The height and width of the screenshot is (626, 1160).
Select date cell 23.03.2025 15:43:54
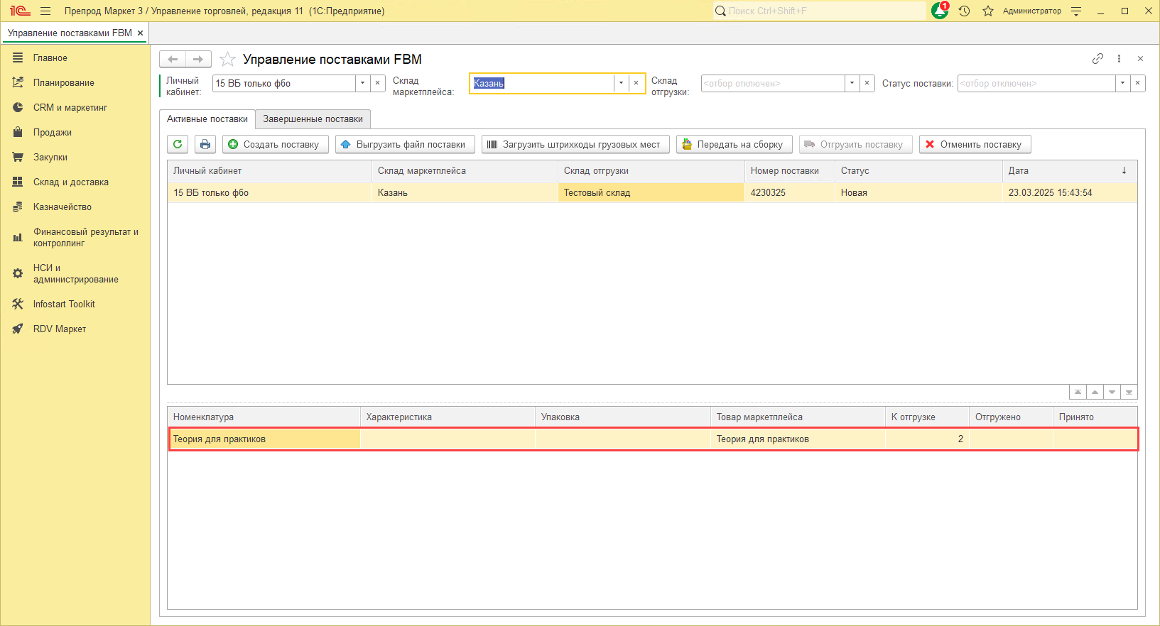pos(1070,192)
